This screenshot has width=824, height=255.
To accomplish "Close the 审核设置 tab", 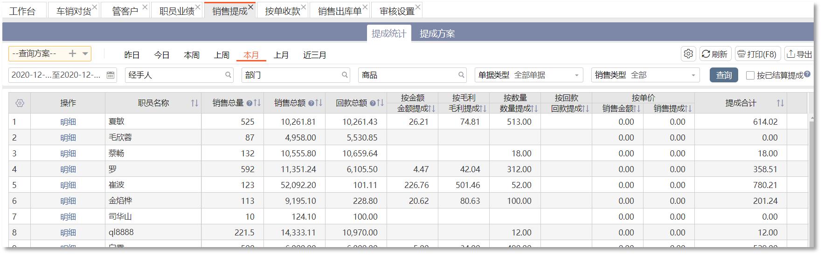I will (418, 7).
